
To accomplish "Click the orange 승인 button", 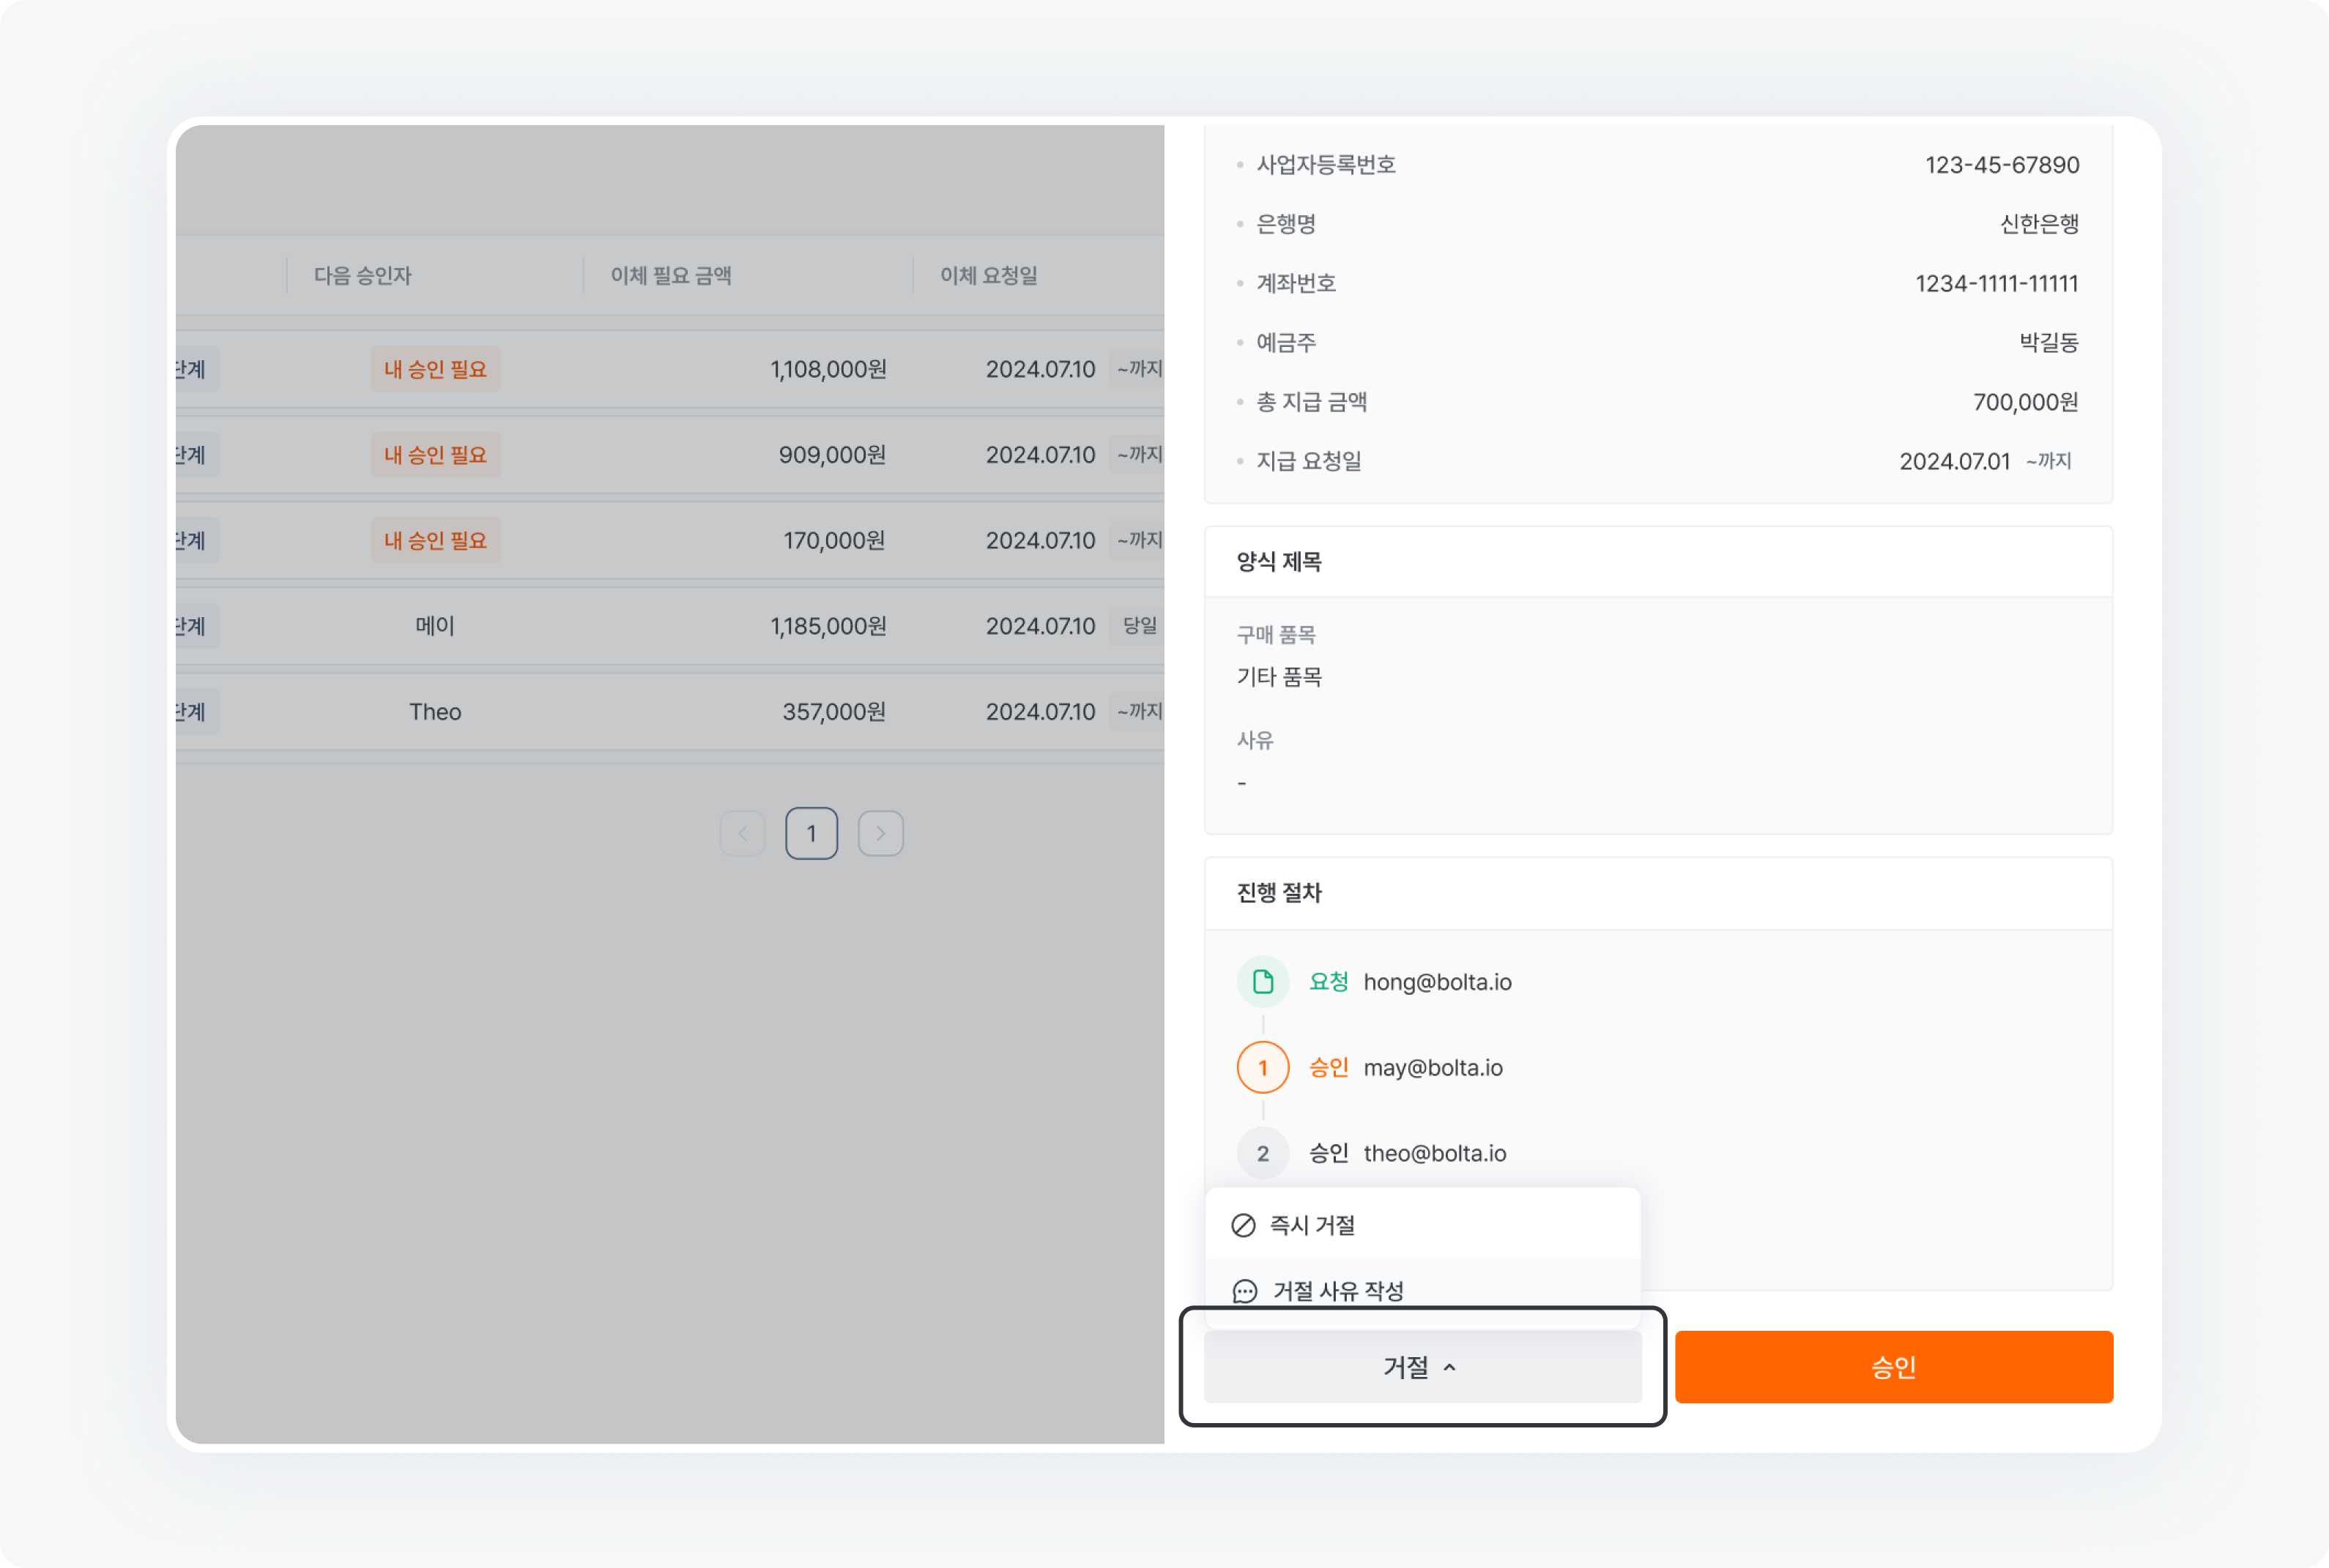I will tap(1892, 1367).
